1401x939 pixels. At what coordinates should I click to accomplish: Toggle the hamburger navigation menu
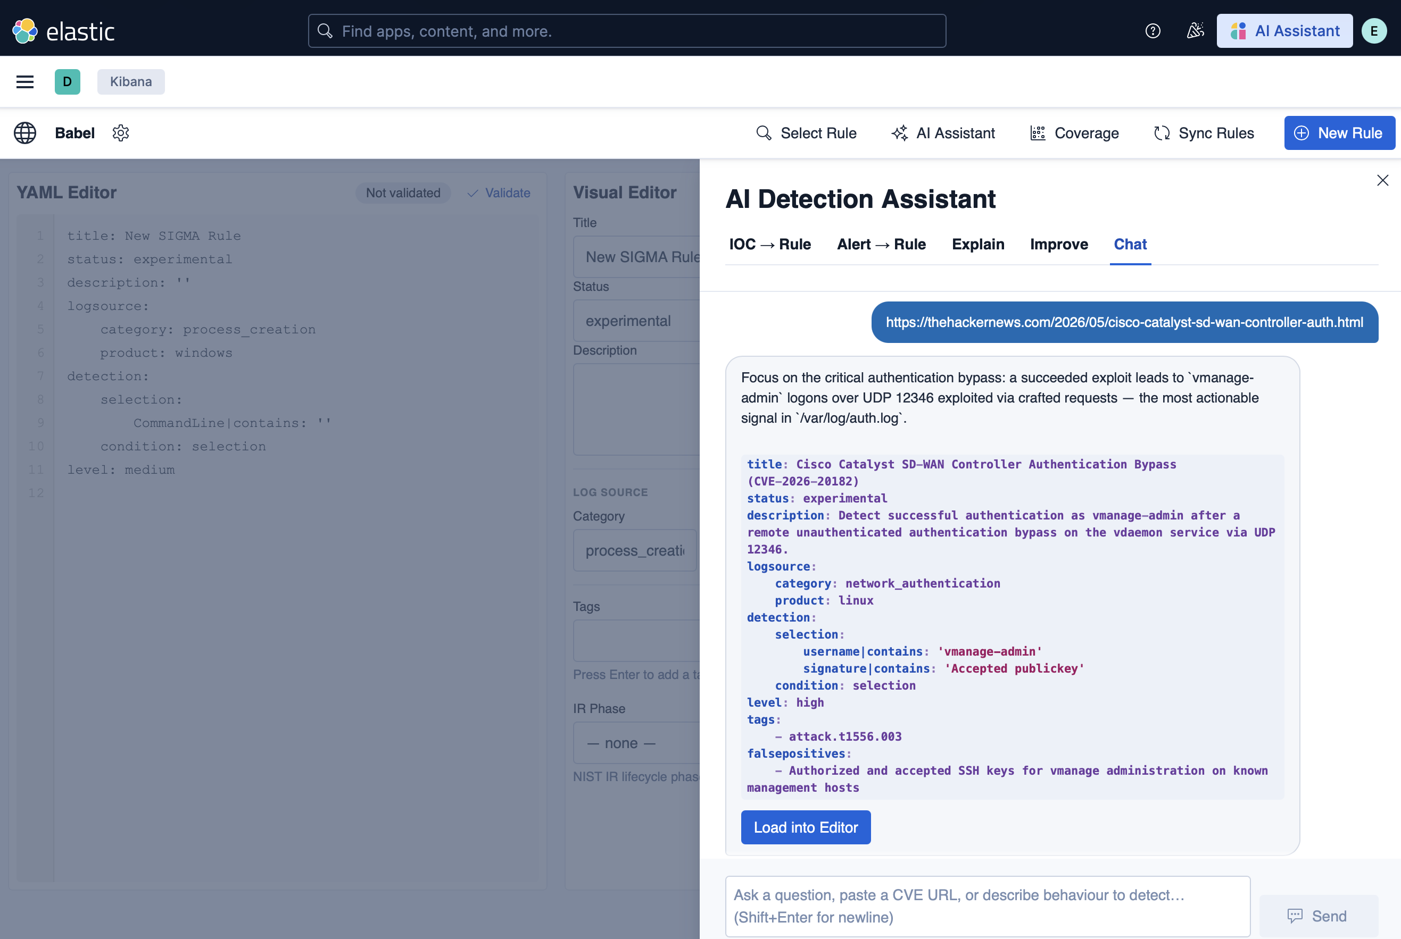pyautogui.click(x=25, y=82)
